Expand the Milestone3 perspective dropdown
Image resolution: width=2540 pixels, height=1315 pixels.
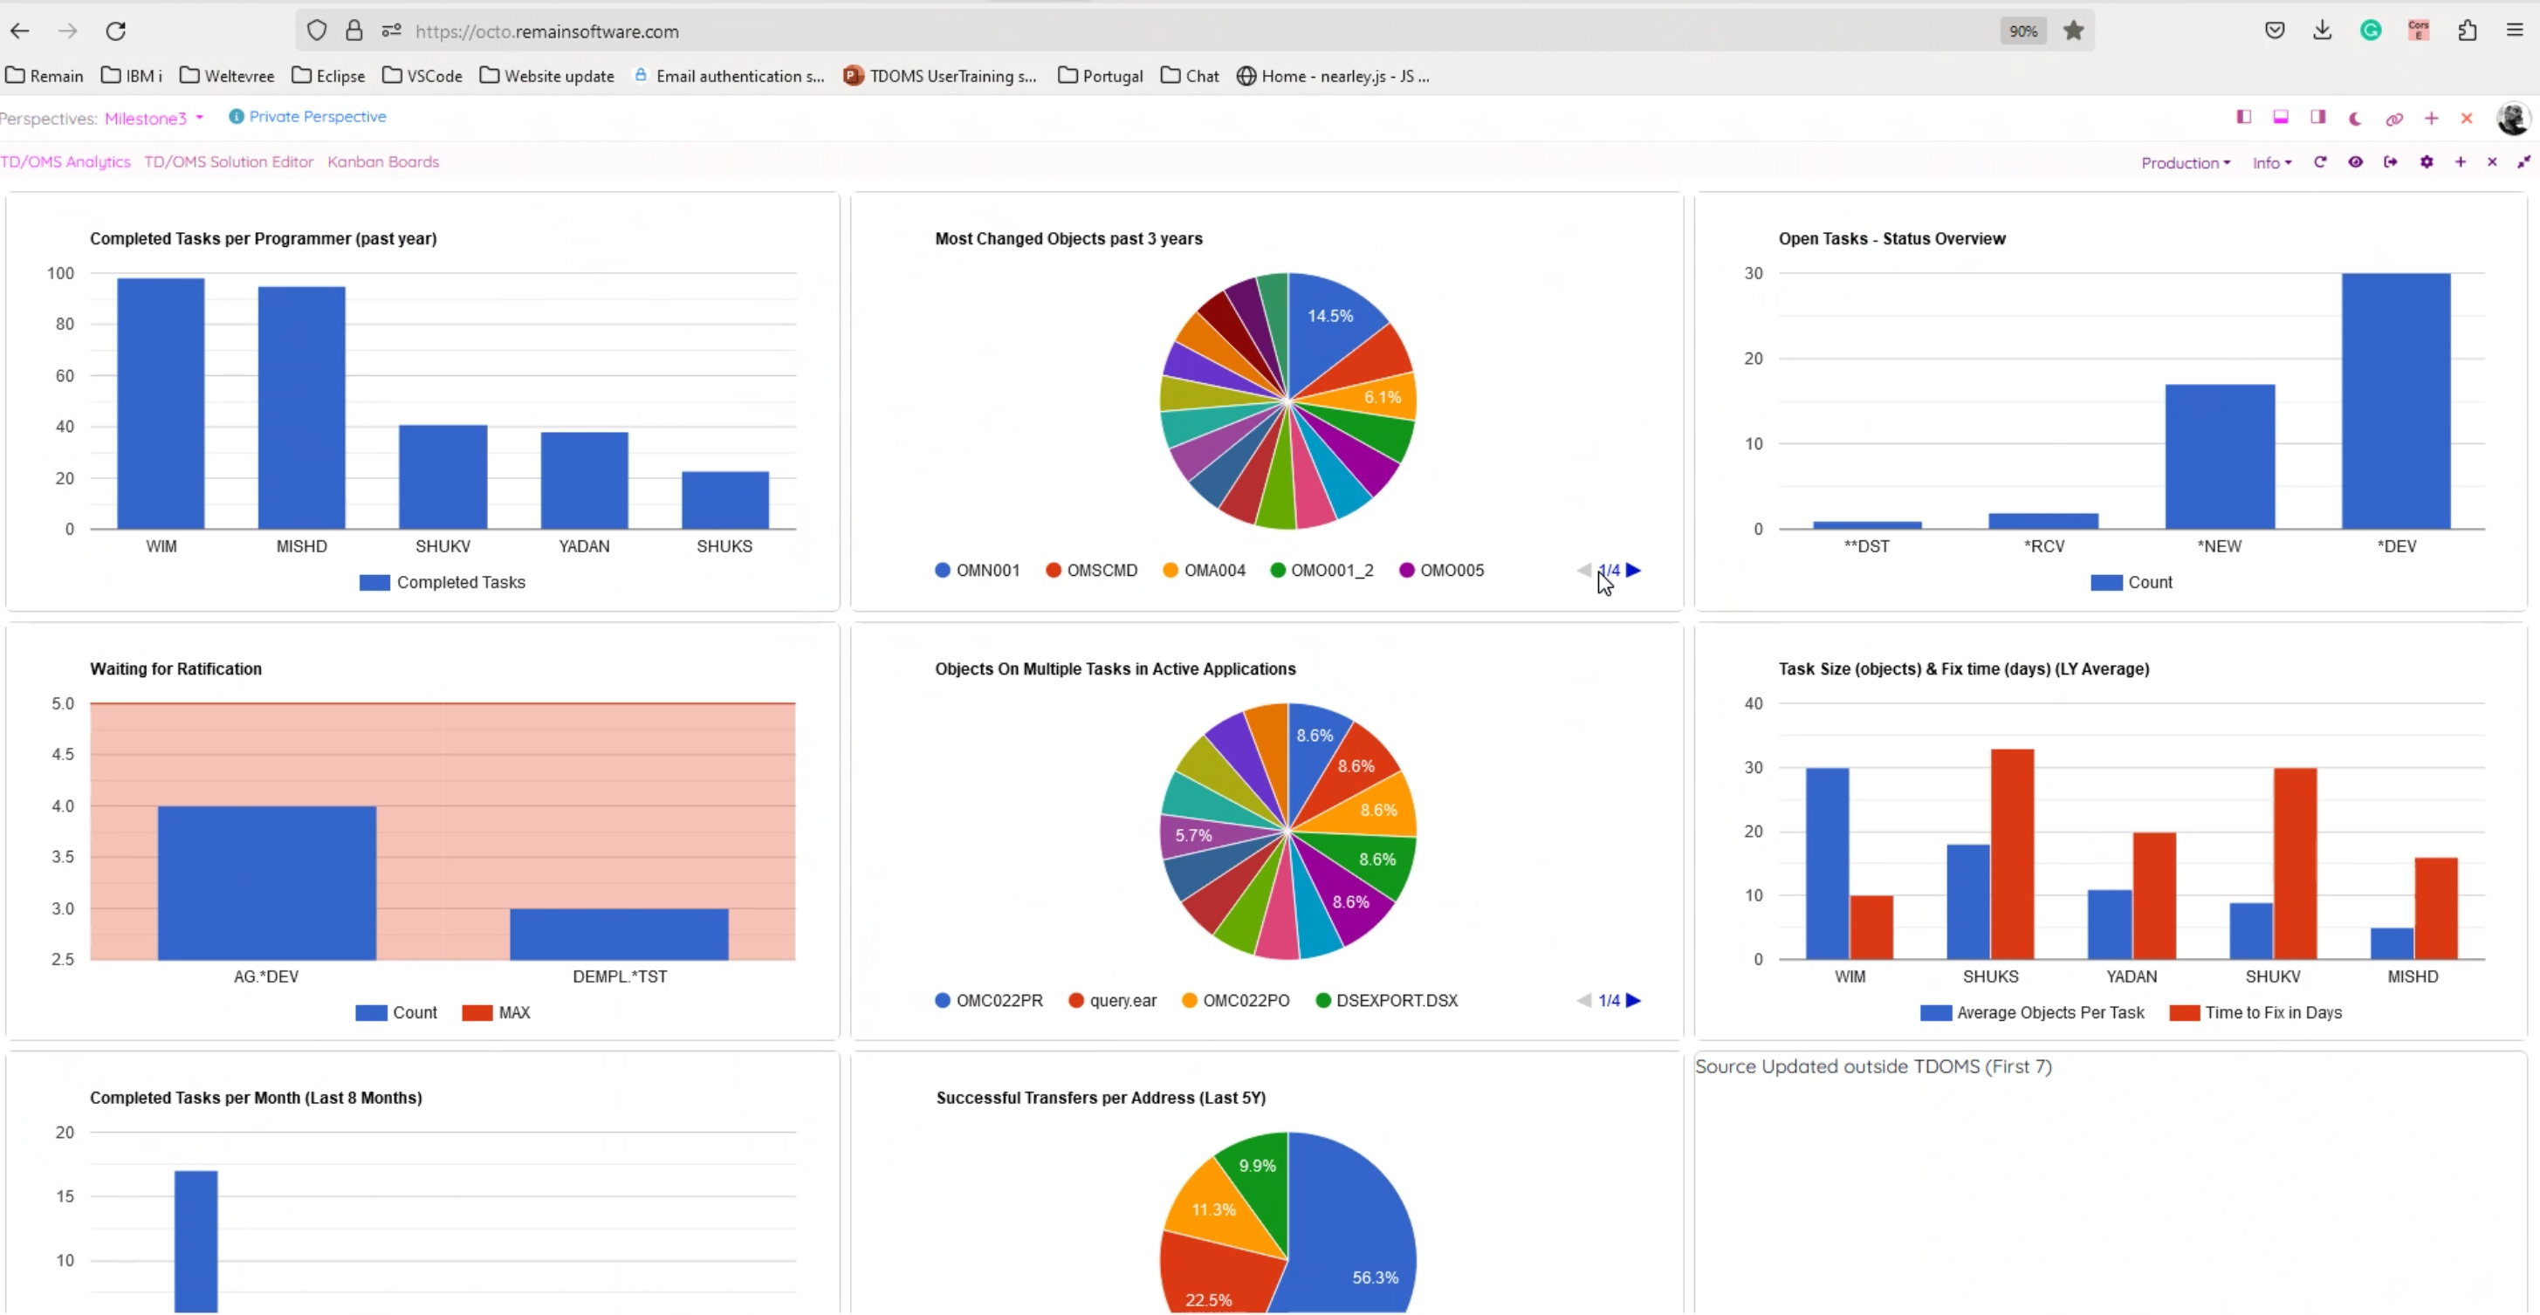point(154,119)
